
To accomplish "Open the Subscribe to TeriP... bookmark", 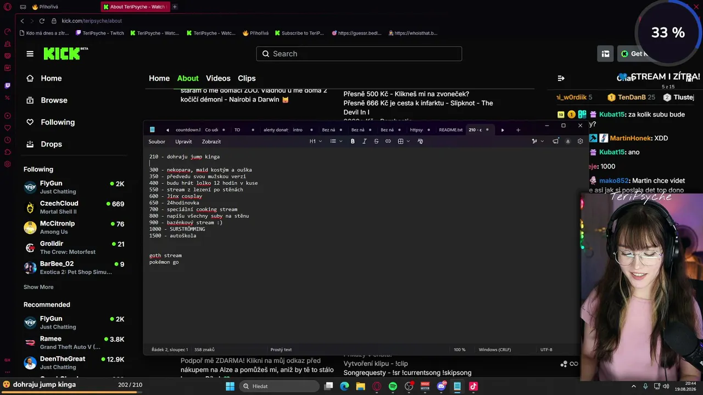I will 299,33.
